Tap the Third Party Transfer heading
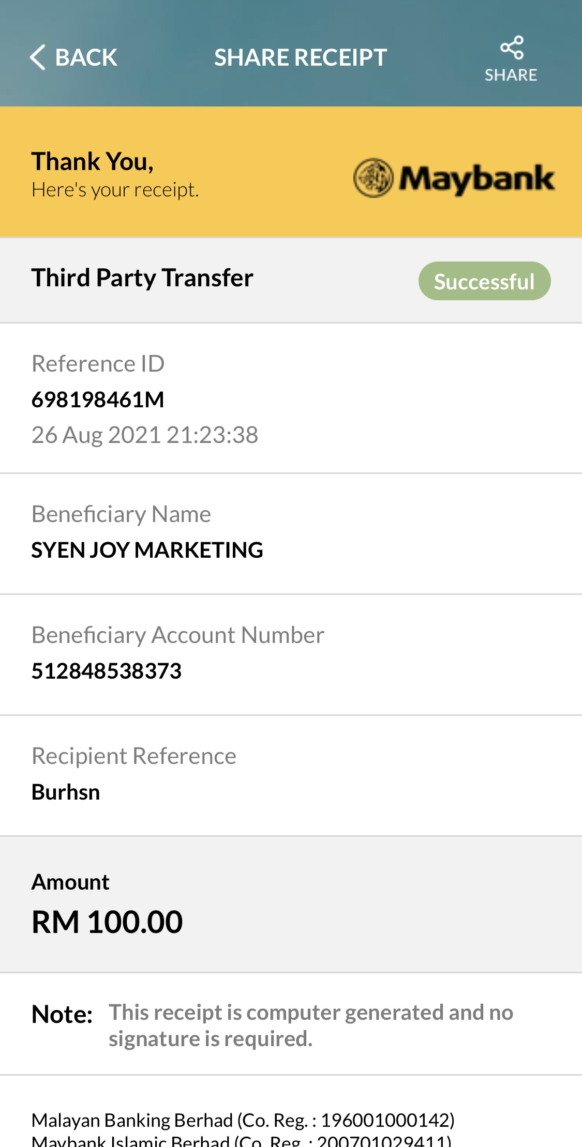 [142, 278]
